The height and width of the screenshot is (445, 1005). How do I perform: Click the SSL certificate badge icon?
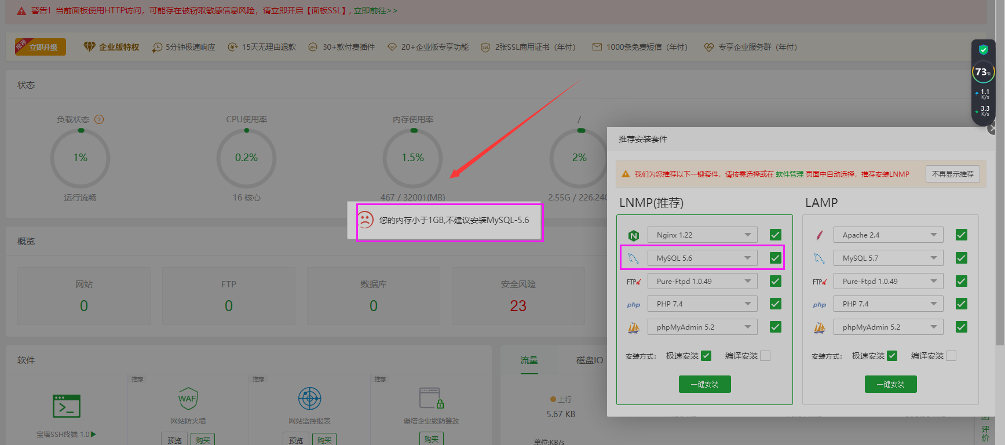coord(485,48)
